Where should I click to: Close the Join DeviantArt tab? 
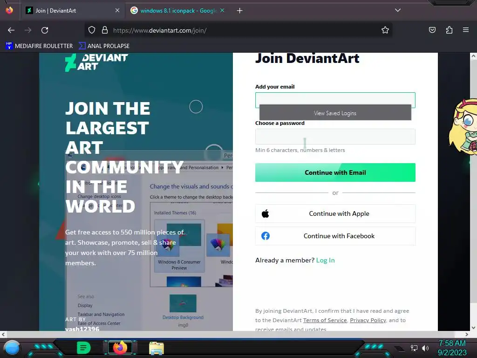[x=117, y=10]
